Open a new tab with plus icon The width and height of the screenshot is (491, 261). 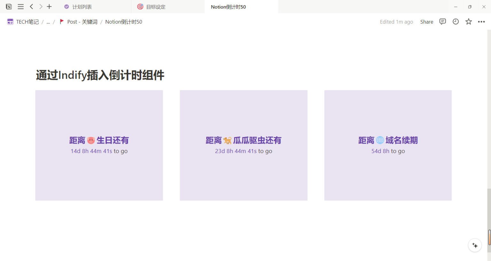coord(49,7)
